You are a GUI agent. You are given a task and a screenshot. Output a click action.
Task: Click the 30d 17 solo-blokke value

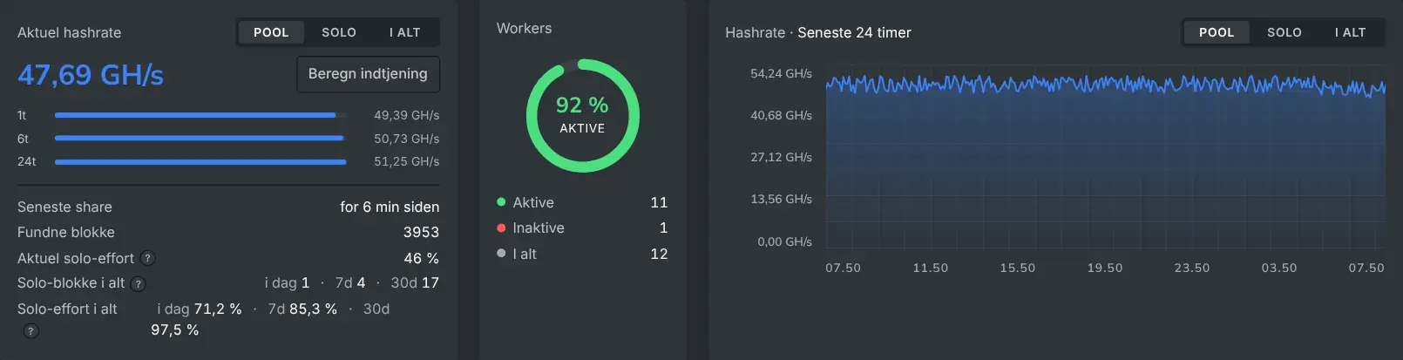[x=415, y=282]
